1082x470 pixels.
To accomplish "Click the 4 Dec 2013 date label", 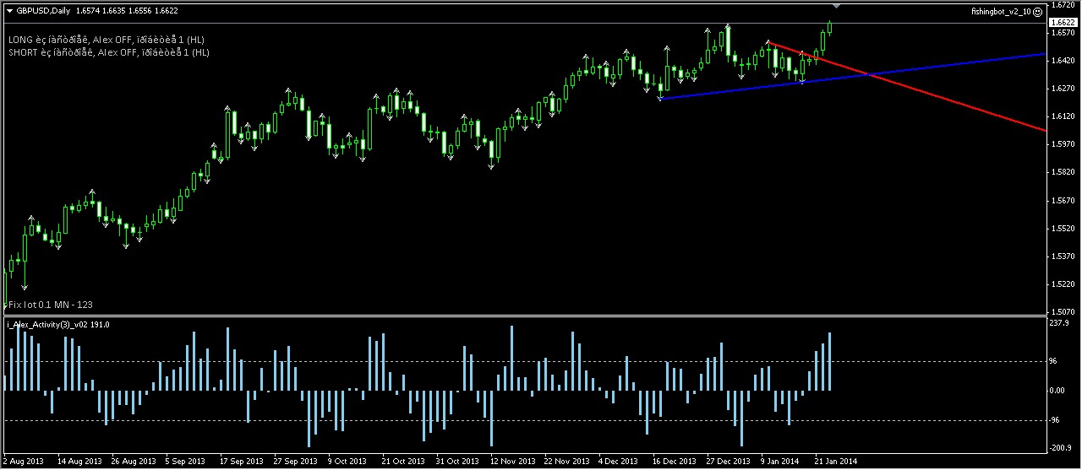I will point(618,462).
